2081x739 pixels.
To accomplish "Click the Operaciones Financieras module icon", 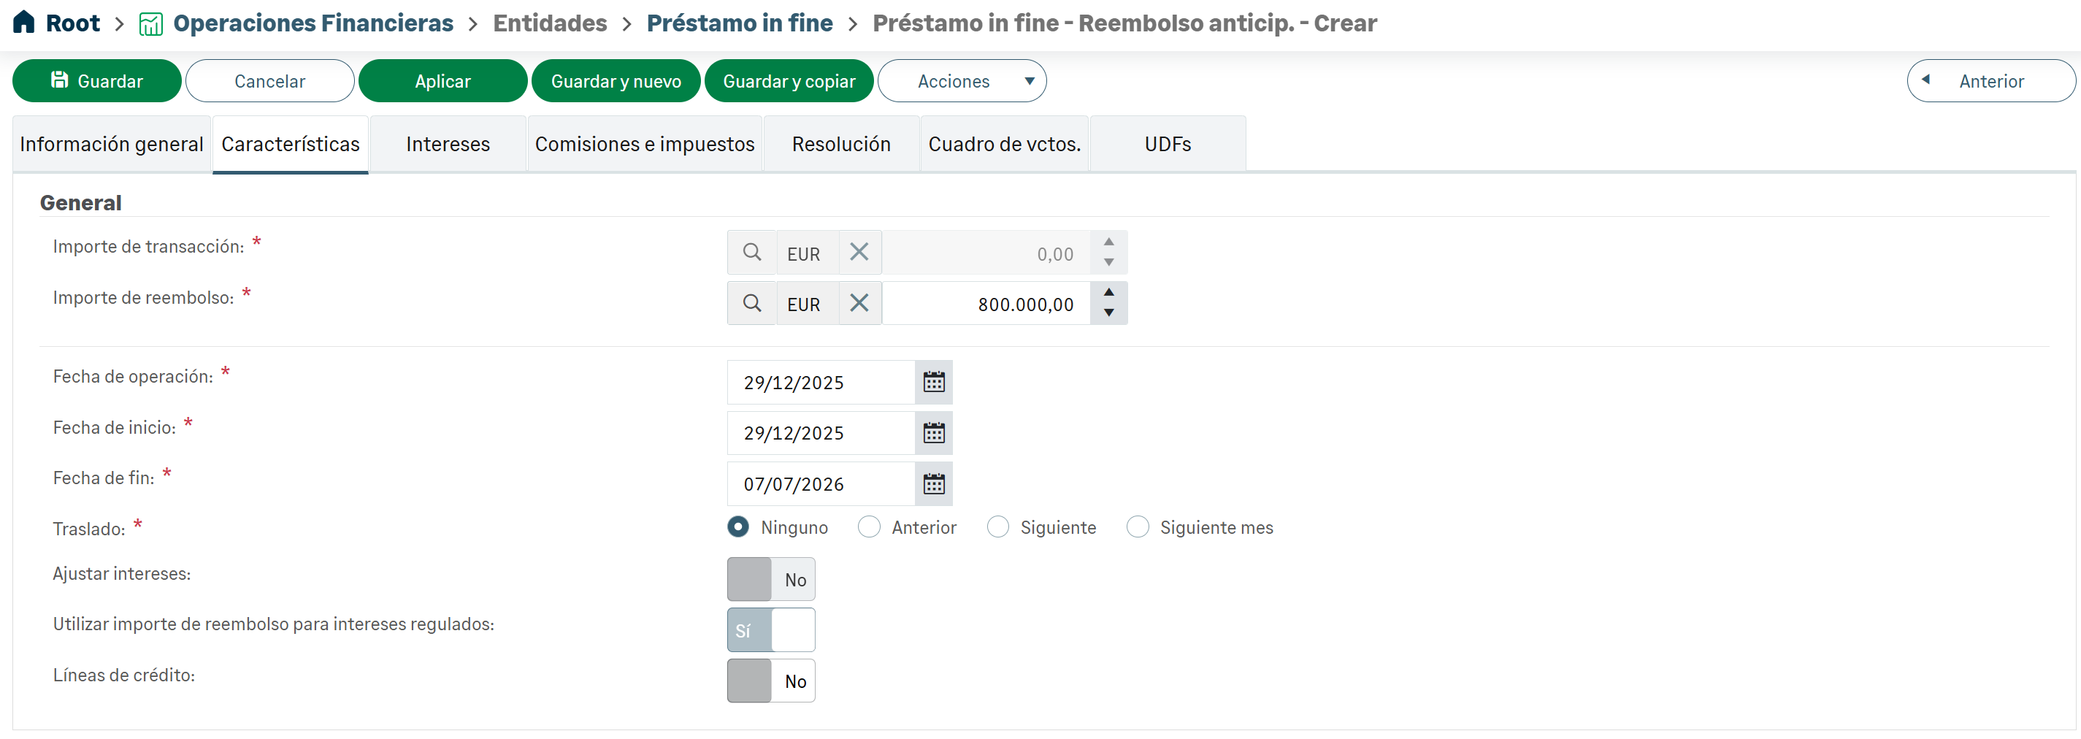I will (150, 24).
